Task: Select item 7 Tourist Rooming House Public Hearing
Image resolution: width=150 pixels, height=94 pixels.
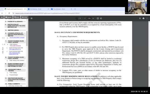Action: (x=15, y=42)
